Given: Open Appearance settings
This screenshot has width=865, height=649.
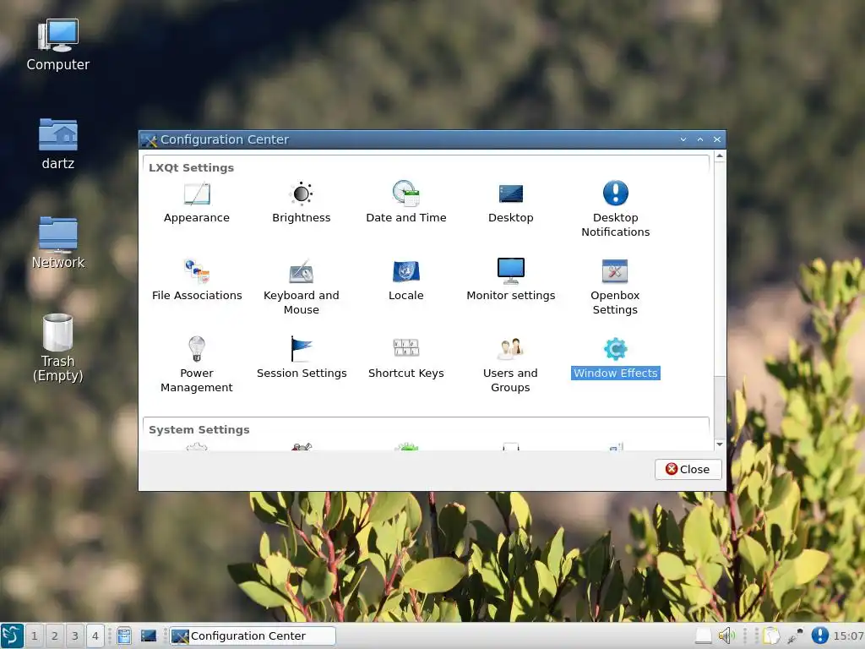Looking at the screenshot, I should tap(196, 203).
